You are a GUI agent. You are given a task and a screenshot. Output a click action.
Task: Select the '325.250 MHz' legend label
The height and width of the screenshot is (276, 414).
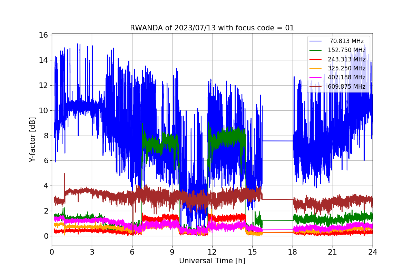[347, 68]
